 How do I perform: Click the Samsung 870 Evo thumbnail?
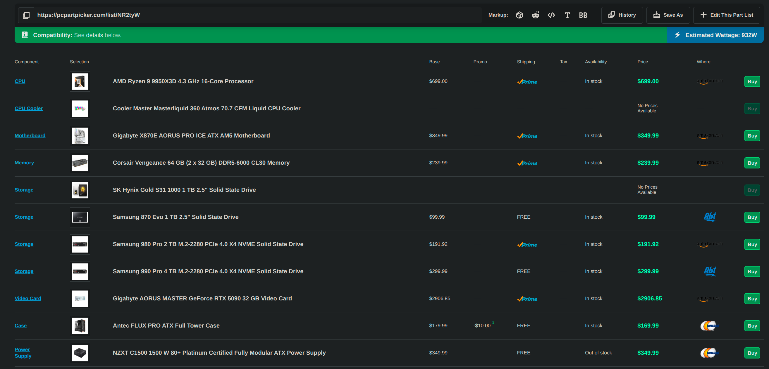(80, 217)
